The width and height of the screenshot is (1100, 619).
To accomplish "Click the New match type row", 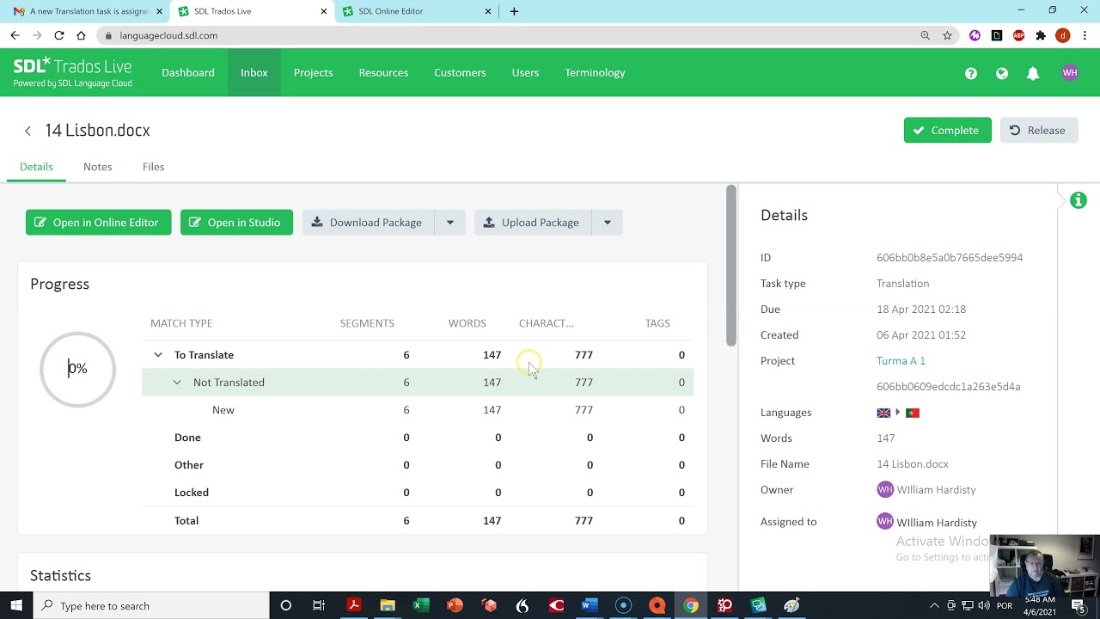I will tap(418, 410).
